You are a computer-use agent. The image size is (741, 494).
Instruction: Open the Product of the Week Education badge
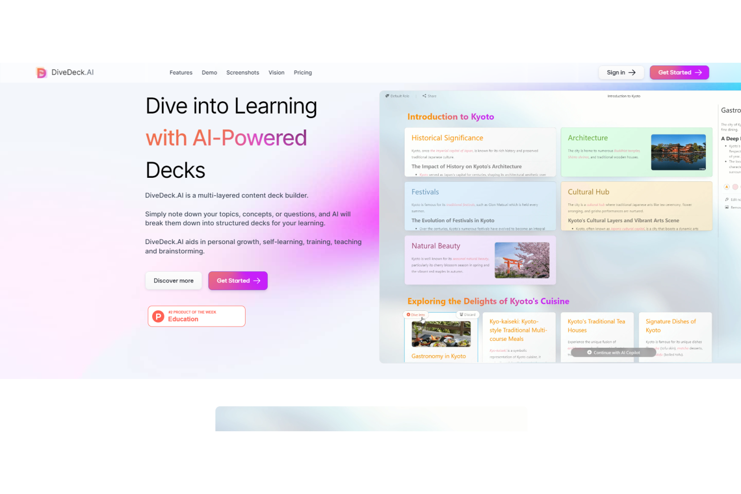197,316
